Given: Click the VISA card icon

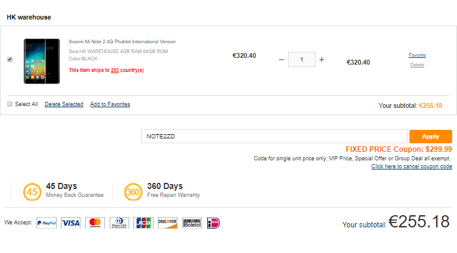Looking at the screenshot, I should [x=71, y=223].
